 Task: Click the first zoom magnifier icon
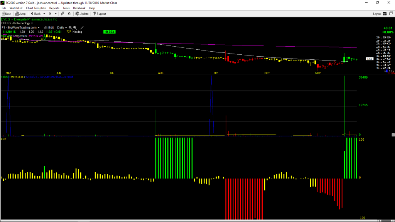(x=71, y=27)
